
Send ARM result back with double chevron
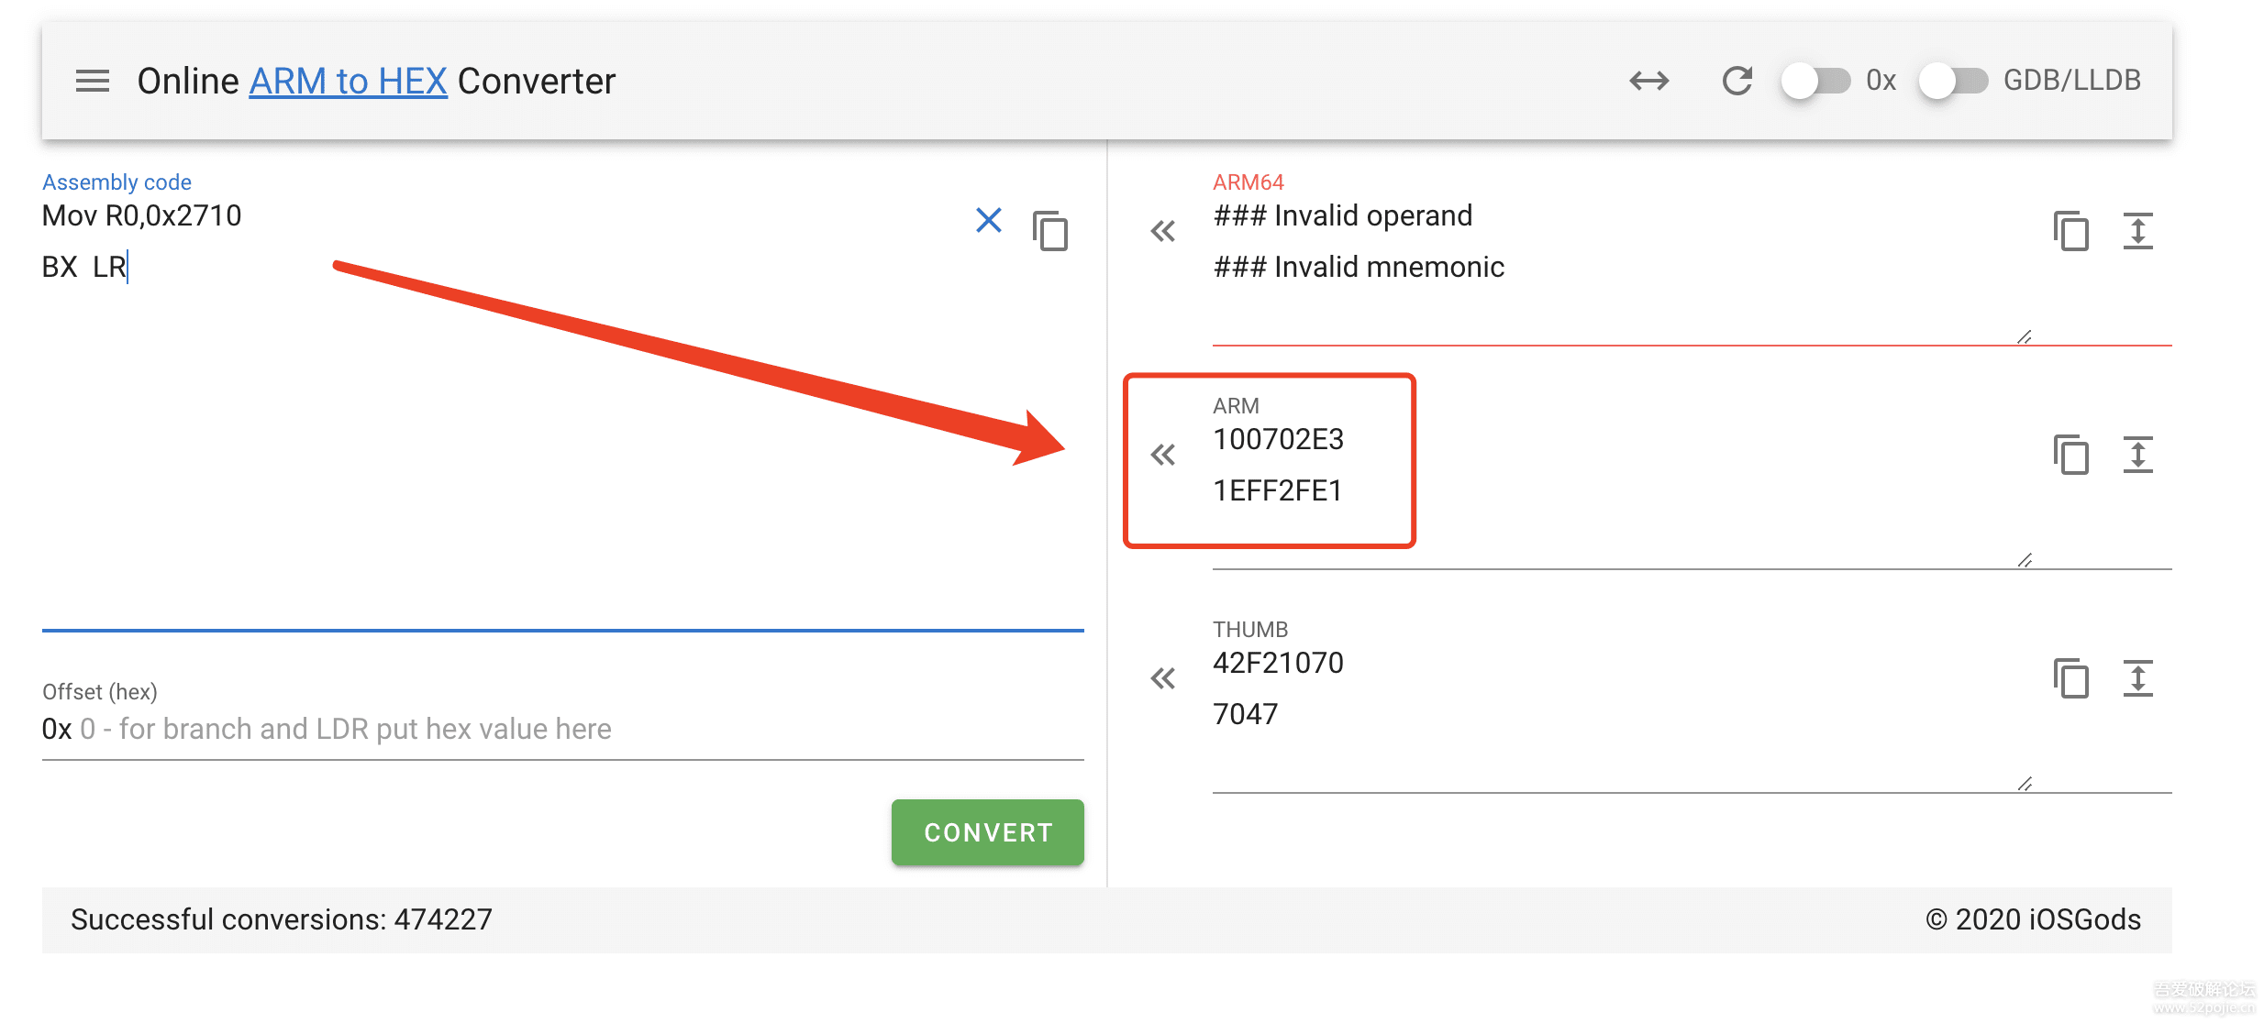[1162, 455]
